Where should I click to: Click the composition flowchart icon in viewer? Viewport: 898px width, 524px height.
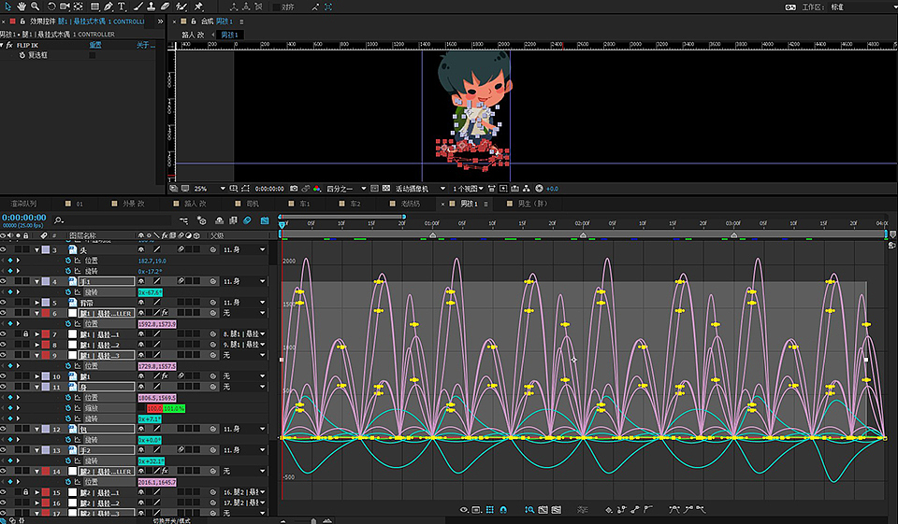pyautogui.click(x=527, y=188)
